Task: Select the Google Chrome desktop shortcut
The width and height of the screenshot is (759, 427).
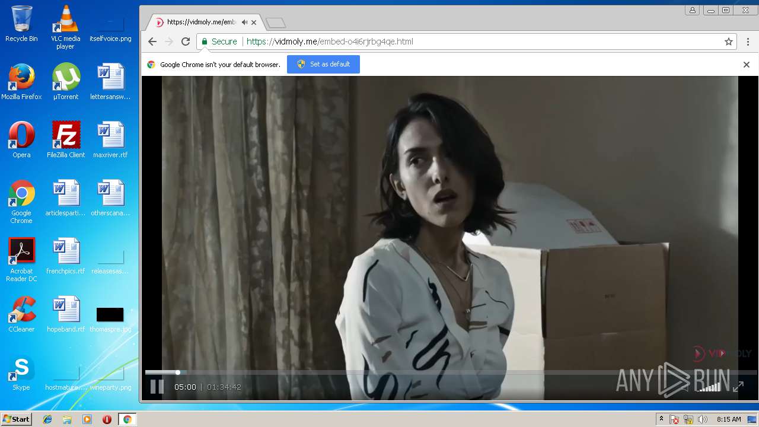Action: [x=21, y=202]
